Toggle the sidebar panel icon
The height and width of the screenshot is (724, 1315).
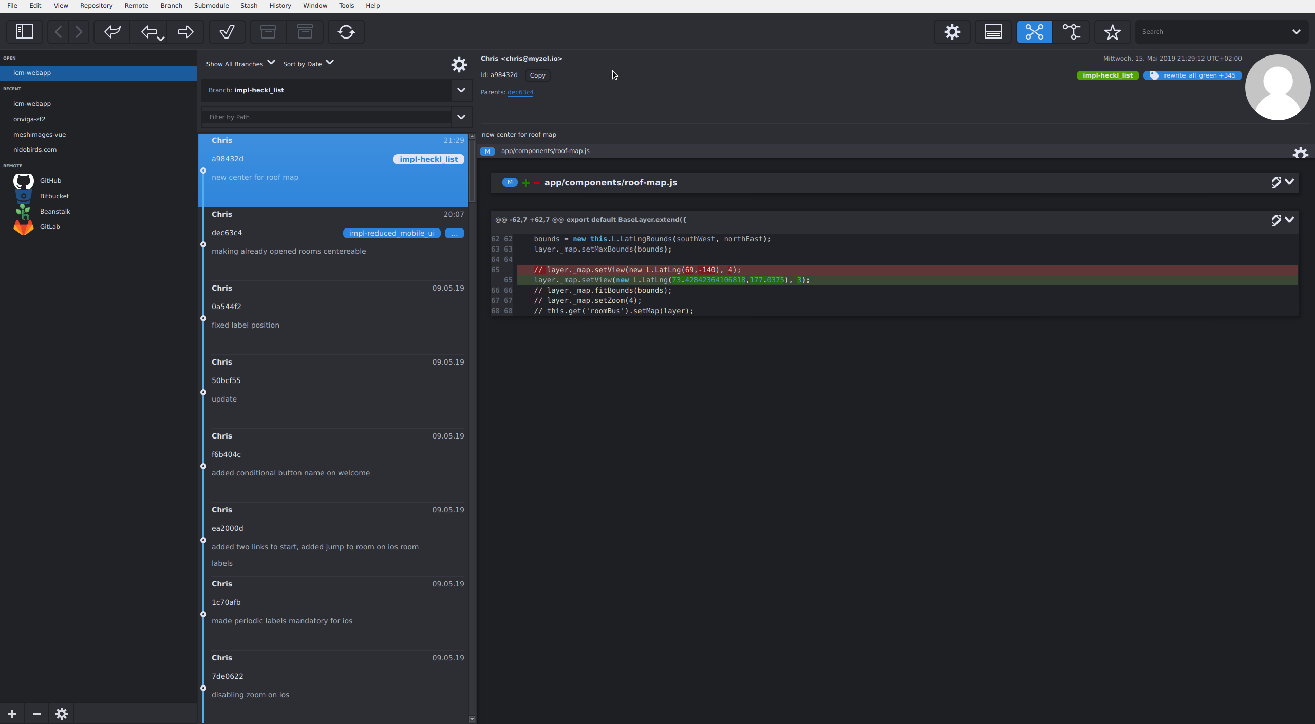coord(24,32)
